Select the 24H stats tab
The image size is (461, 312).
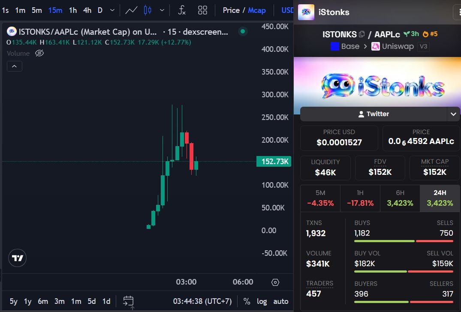[x=440, y=198]
